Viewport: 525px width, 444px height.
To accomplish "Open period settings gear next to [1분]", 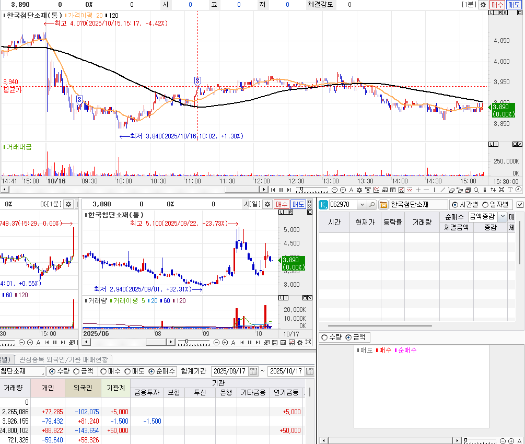I will [483, 5].
